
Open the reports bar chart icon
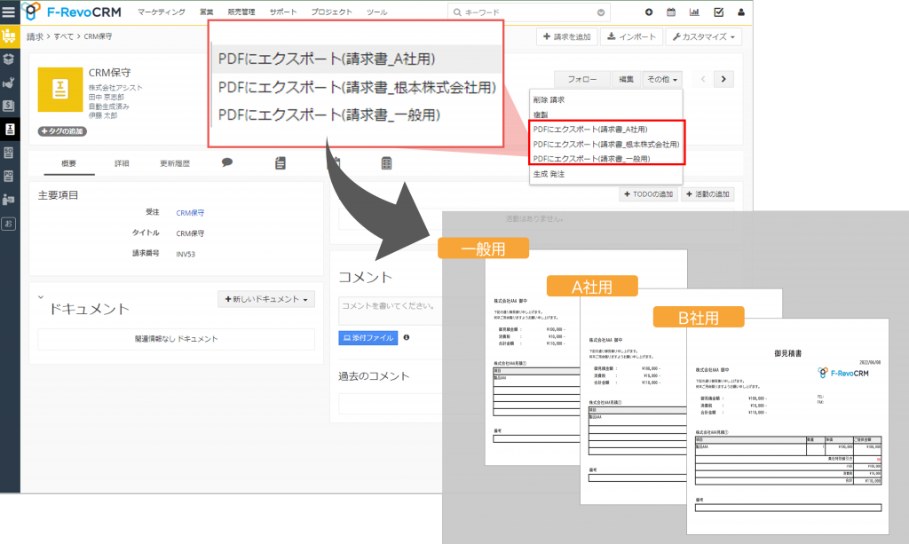[x=694, y=12]
